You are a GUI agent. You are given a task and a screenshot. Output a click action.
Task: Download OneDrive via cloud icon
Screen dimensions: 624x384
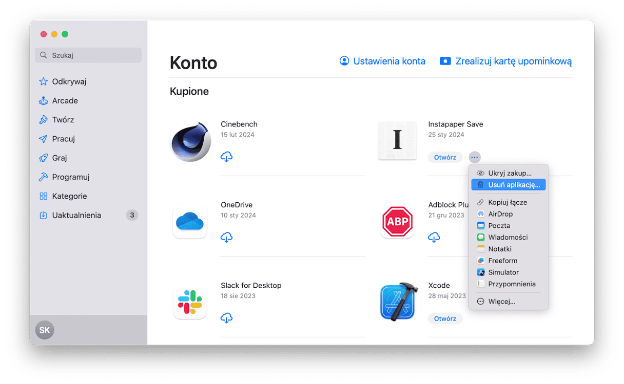pos(226,238)
